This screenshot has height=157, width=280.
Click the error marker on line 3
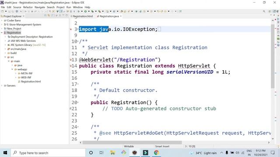click(71, 29)
